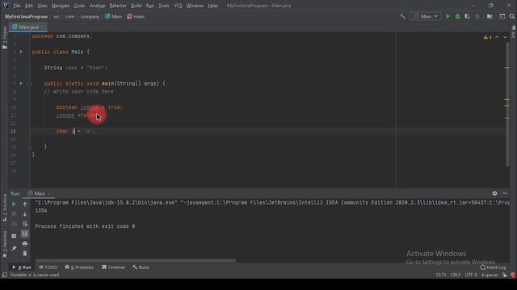Open the TODO tool window
Screen dimensions: 517x290
point(48,267)
